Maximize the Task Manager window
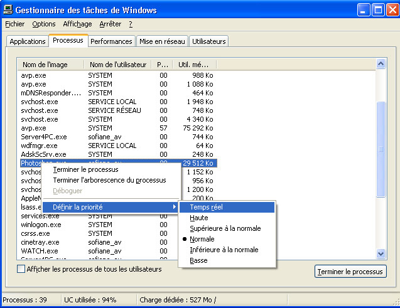The image size is (400, 308). (378, 10)
